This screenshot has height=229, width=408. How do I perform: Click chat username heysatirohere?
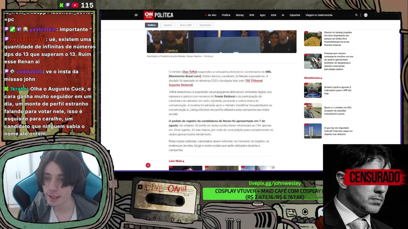28,39
